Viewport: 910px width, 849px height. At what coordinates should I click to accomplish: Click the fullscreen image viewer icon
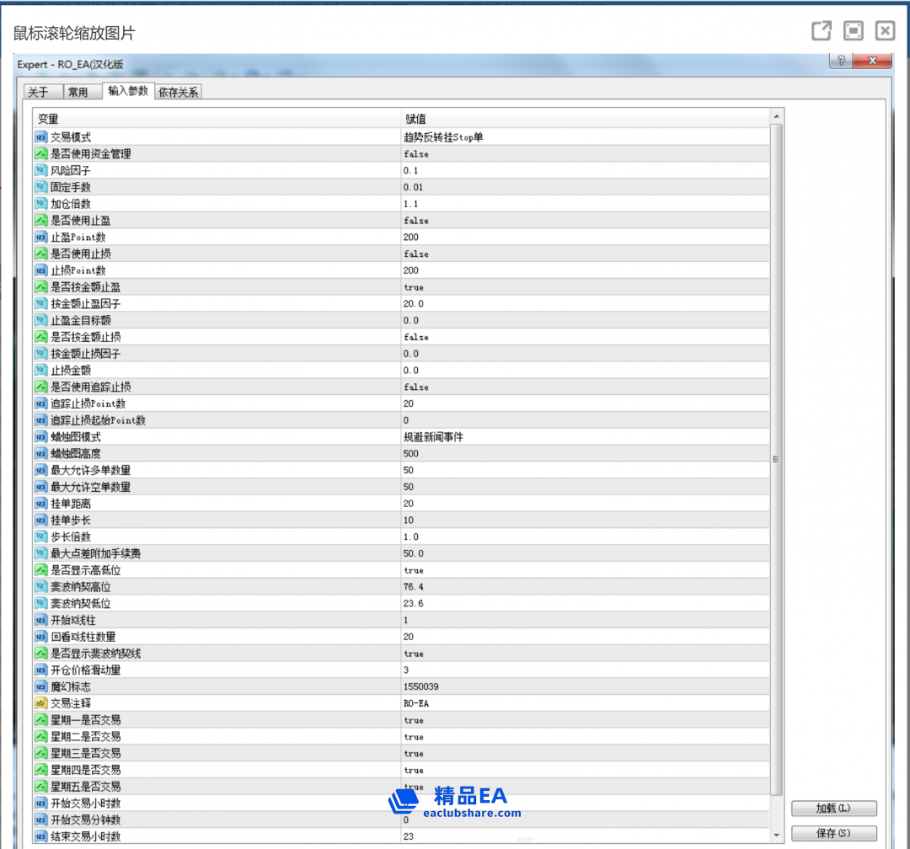[853, 32]
